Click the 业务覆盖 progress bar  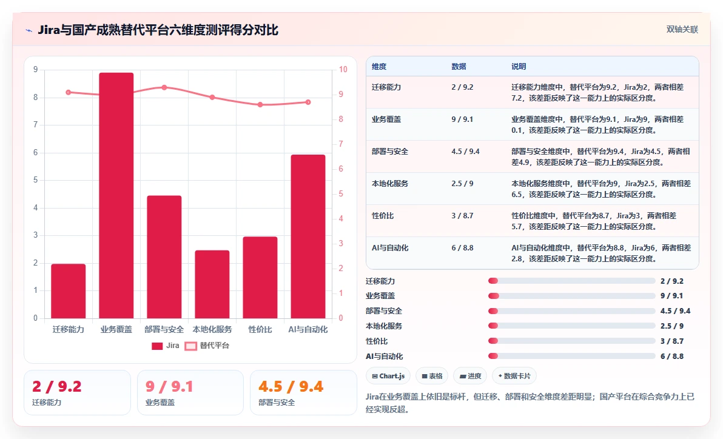572,296
